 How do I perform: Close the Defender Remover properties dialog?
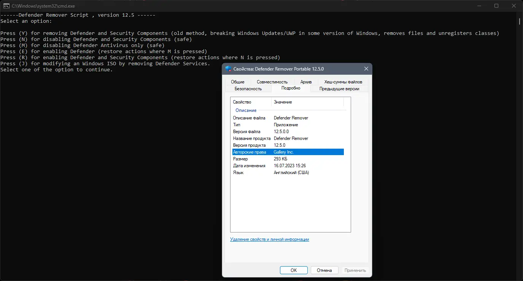(366, 69)
